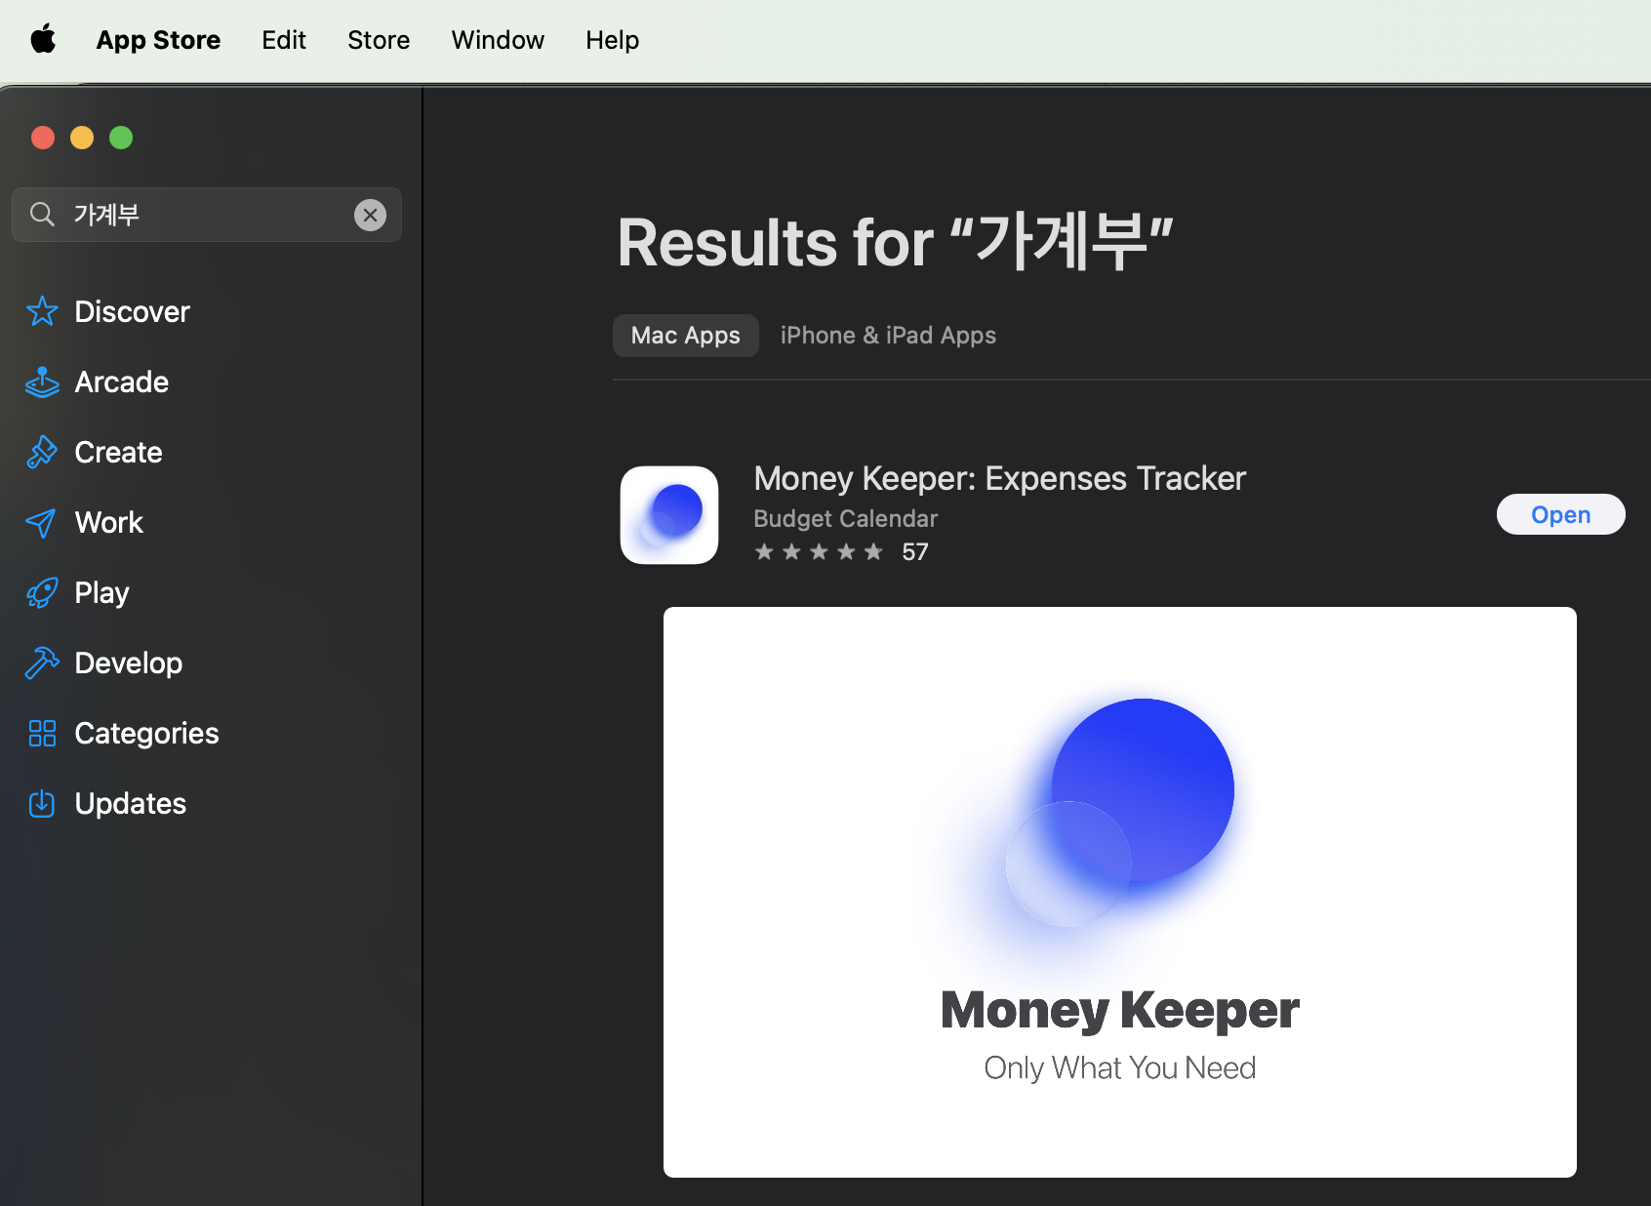Open the Store menu

tap(379, 40)
